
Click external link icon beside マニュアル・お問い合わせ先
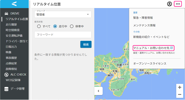[171, 48]
